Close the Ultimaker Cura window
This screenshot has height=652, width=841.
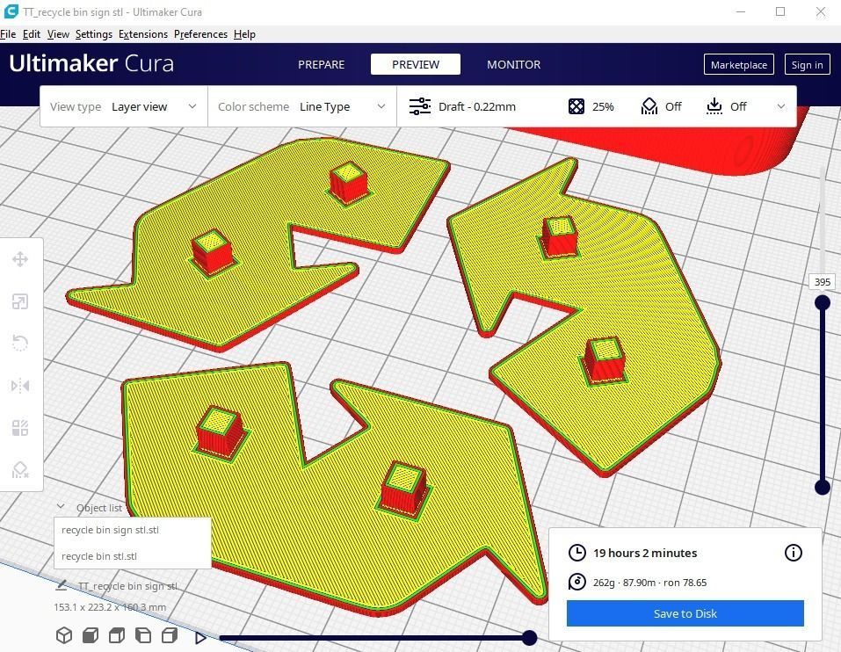tap(821, 11)
